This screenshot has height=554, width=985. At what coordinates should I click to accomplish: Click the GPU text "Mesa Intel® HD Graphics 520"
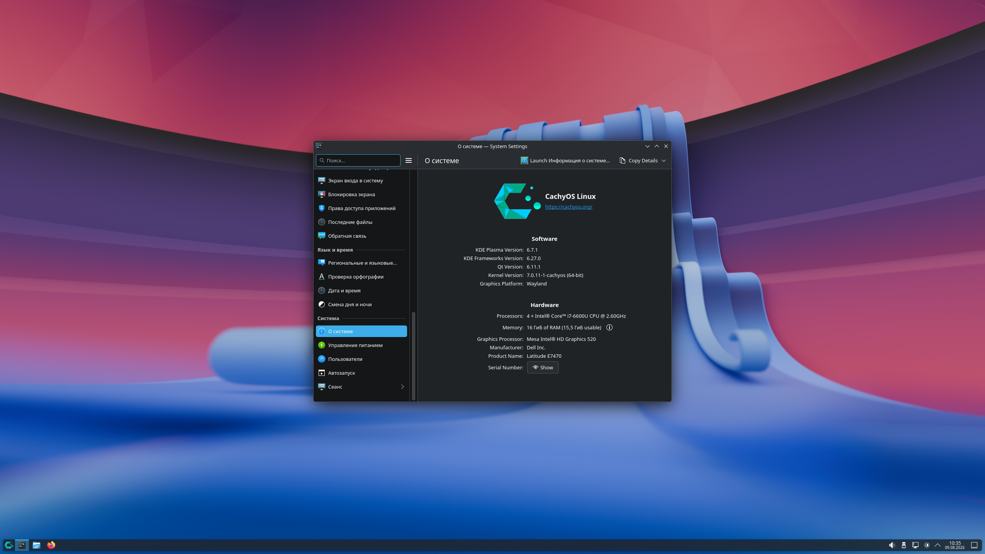561,339
